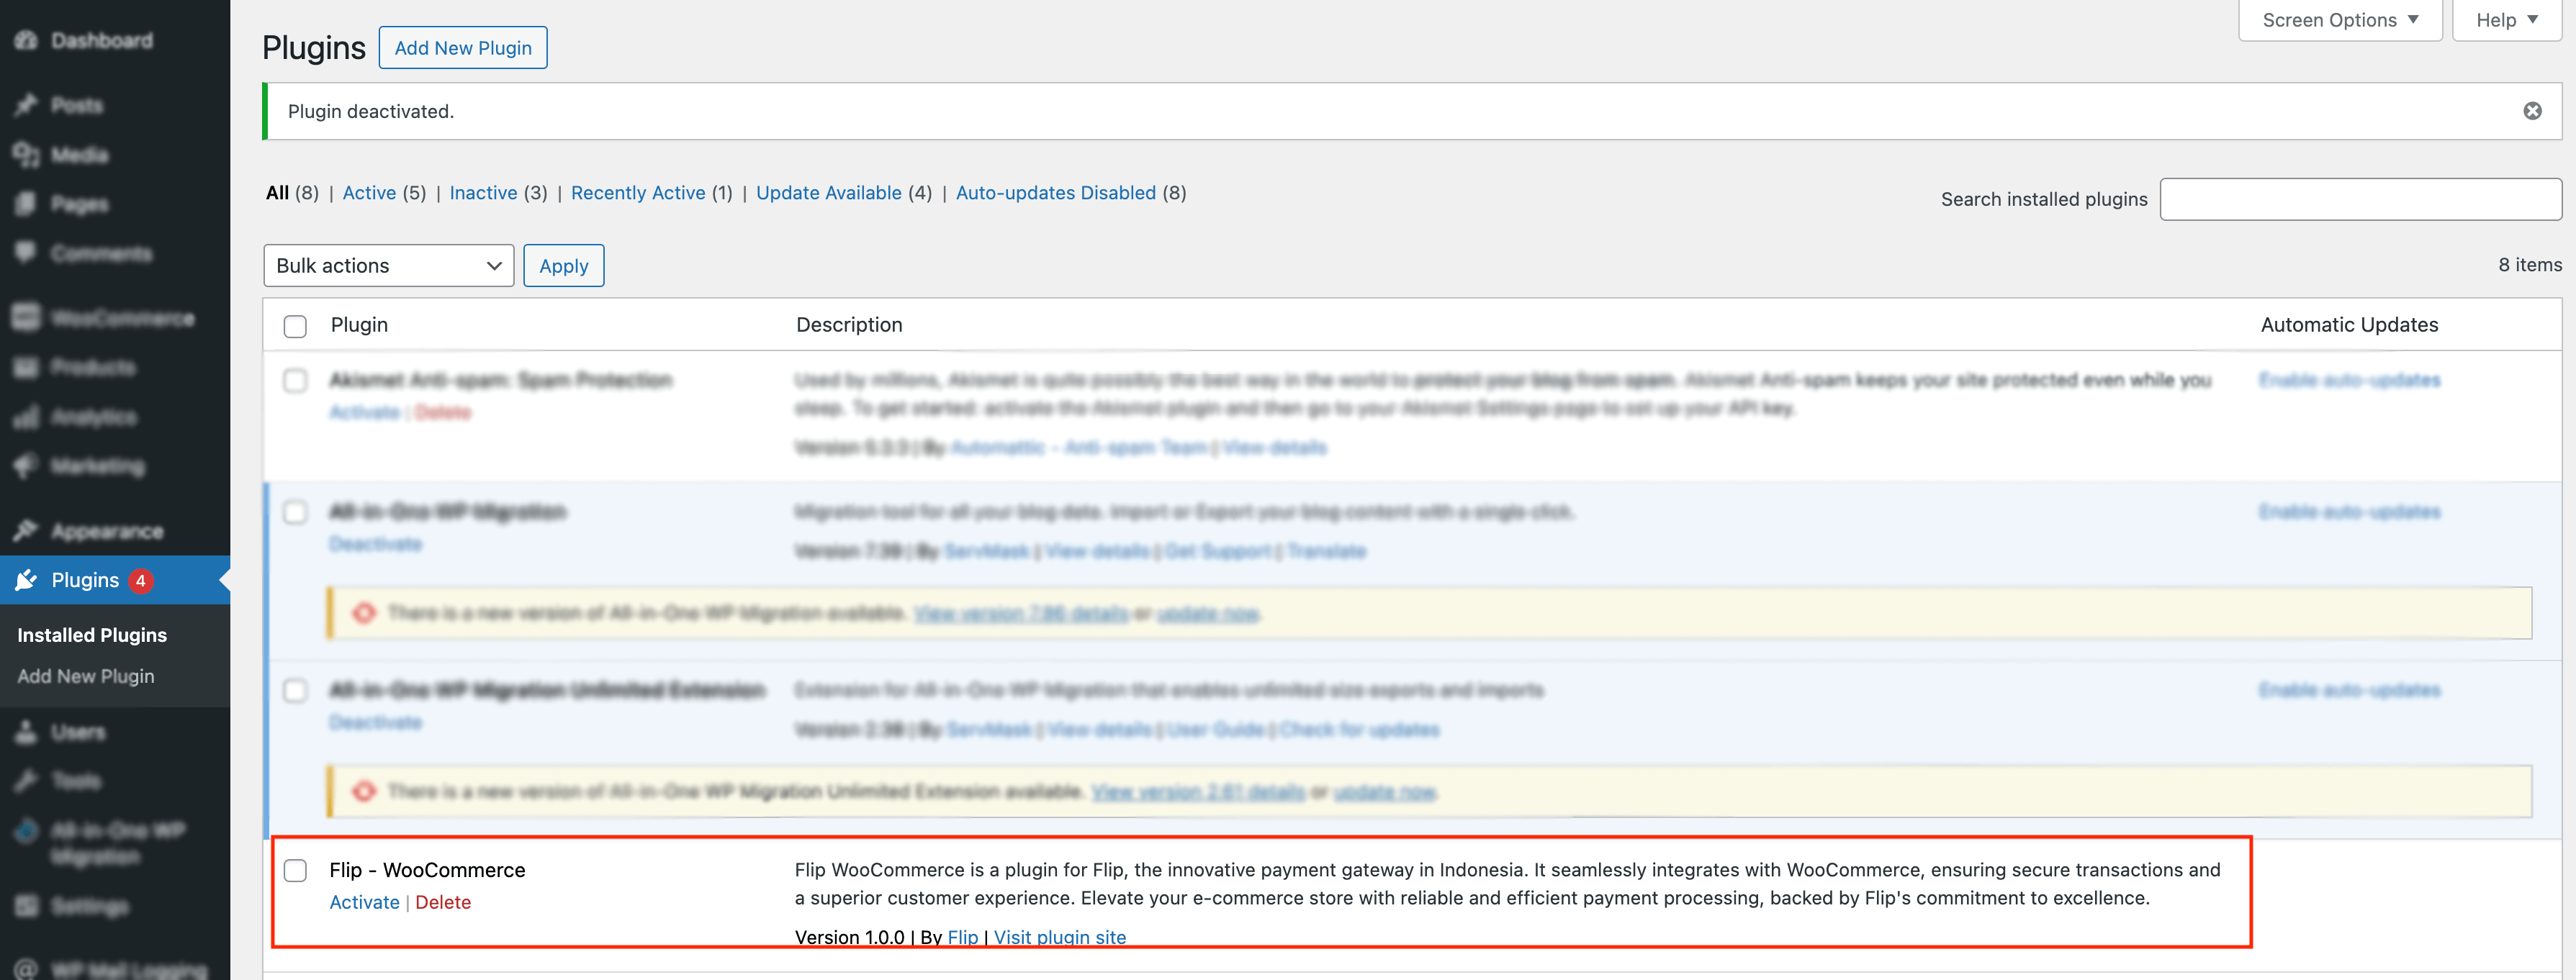Expand the Help panel
Image resolution: width=2576 pixels, height=980 pixels.
point(2504,19)
